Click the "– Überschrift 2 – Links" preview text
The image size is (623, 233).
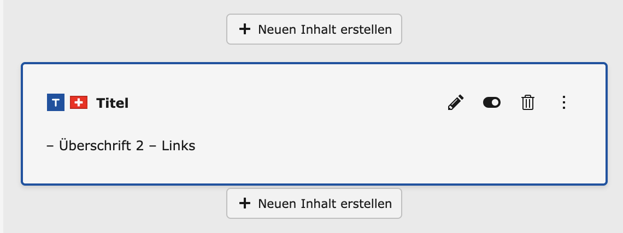121,146
